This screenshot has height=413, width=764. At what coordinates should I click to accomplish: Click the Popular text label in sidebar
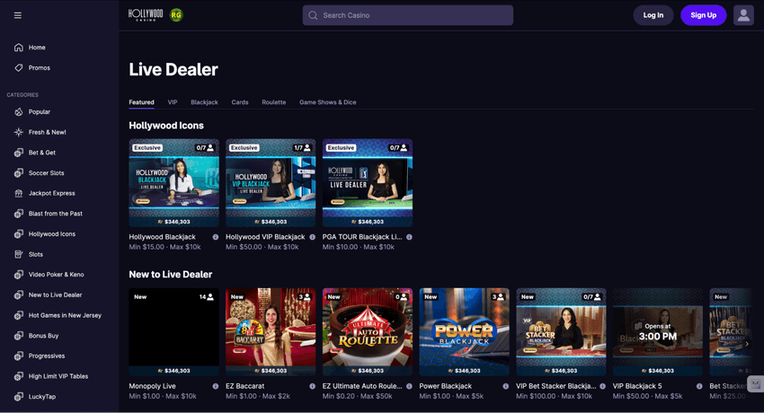[39, 112]
